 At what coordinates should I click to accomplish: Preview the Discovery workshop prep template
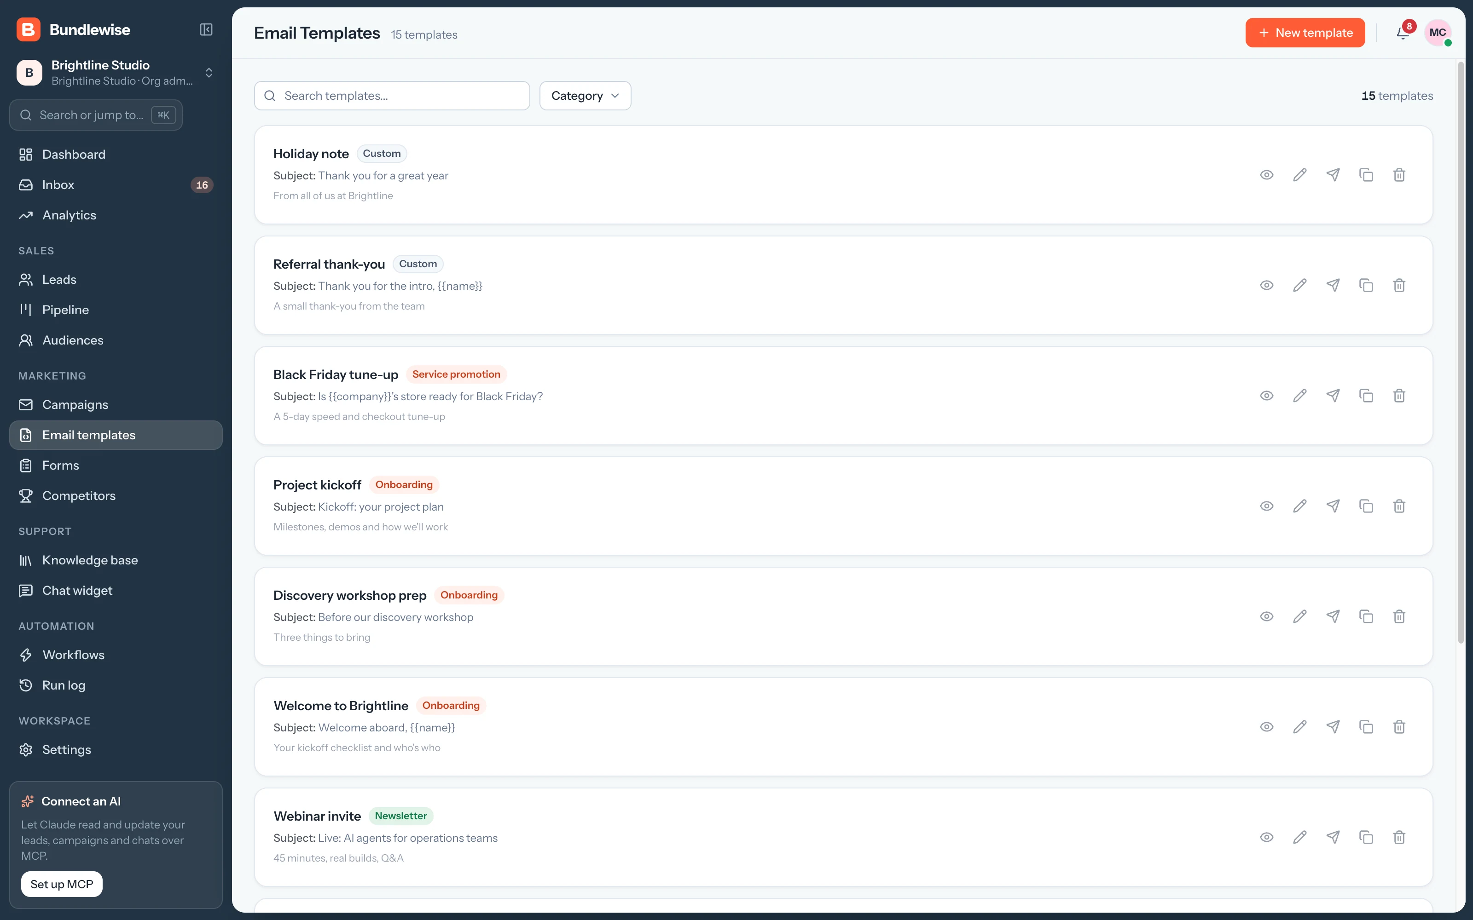click(1267, 616)
